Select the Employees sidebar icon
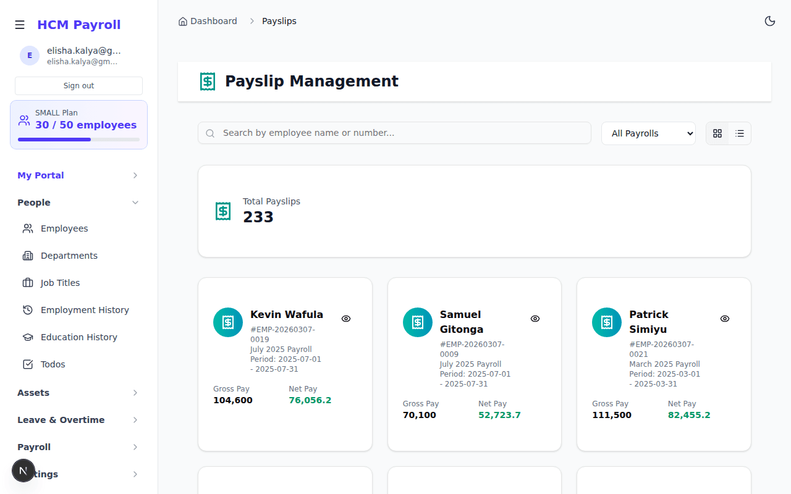Viewport: 791px width, 494px height. 27,228
